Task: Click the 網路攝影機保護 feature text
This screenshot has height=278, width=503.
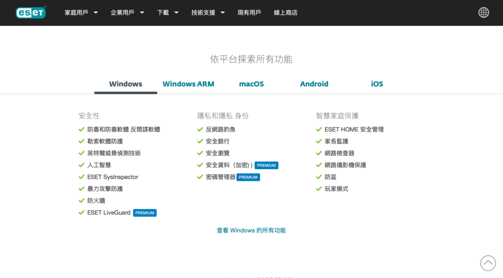Action: (x=345, y=165)
